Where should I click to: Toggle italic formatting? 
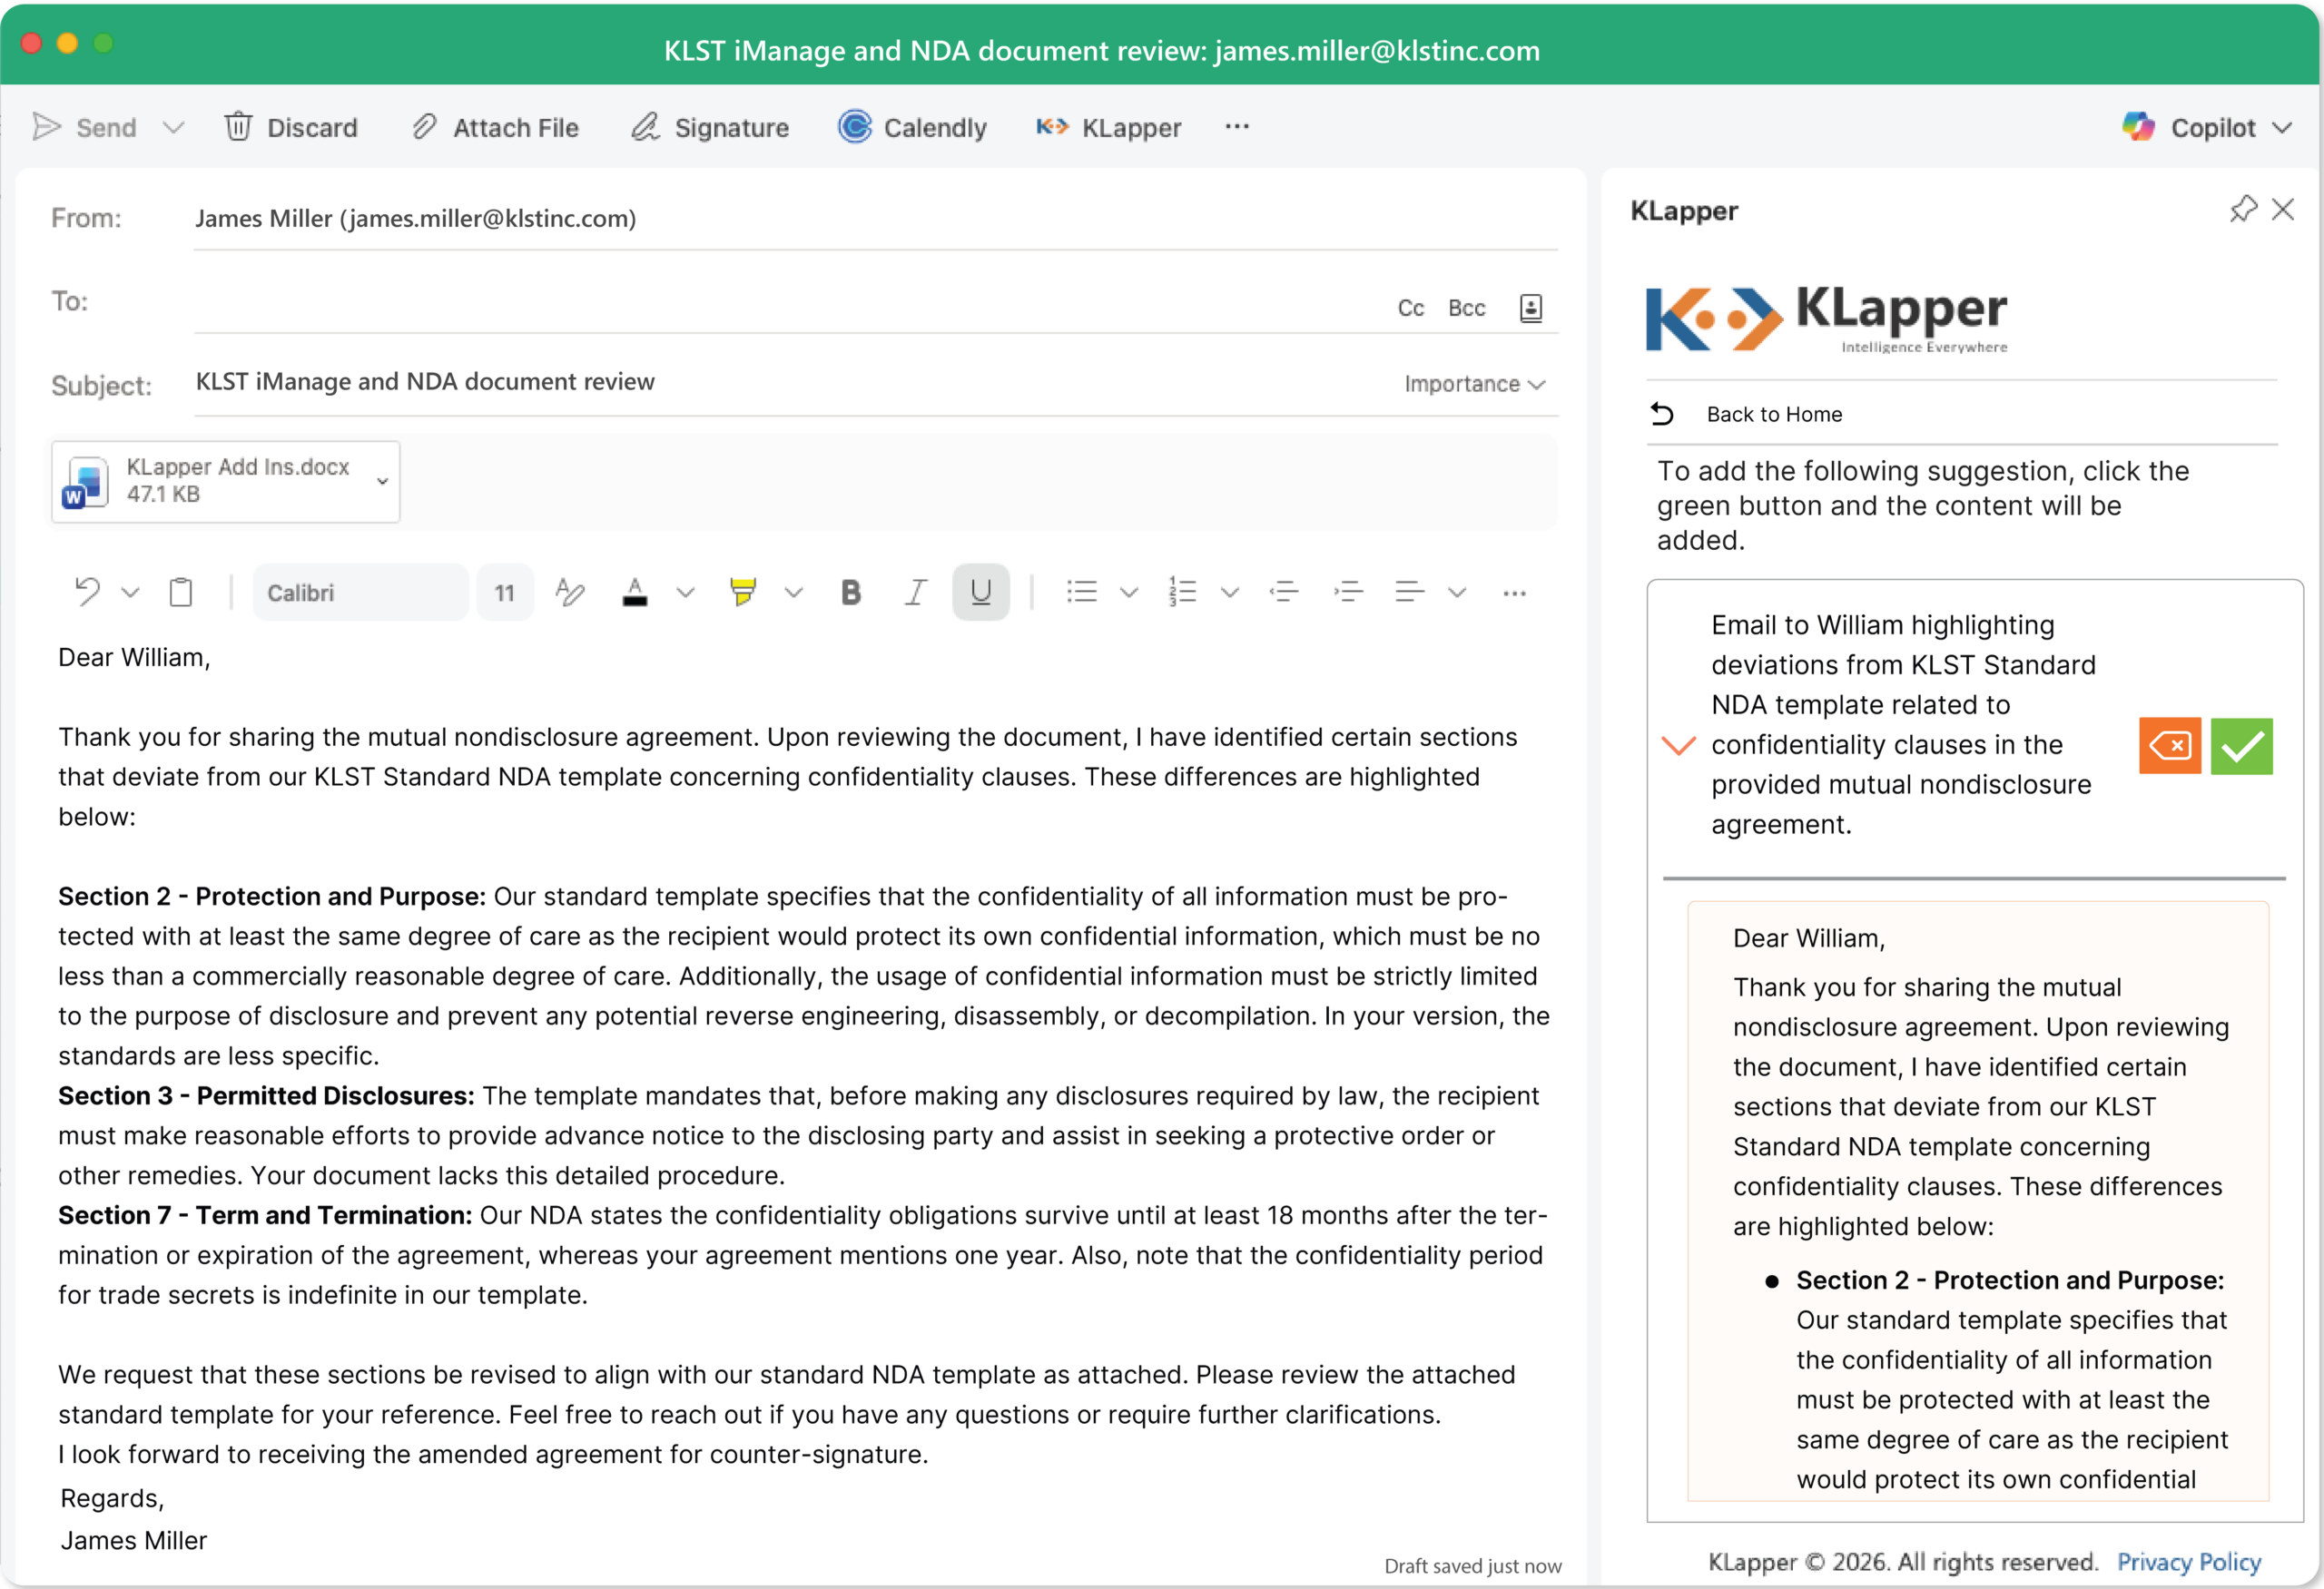point(915,592)
